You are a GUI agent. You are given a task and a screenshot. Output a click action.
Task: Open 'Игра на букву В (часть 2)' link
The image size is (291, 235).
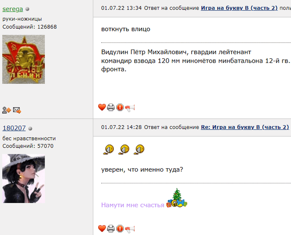point(239,8)
